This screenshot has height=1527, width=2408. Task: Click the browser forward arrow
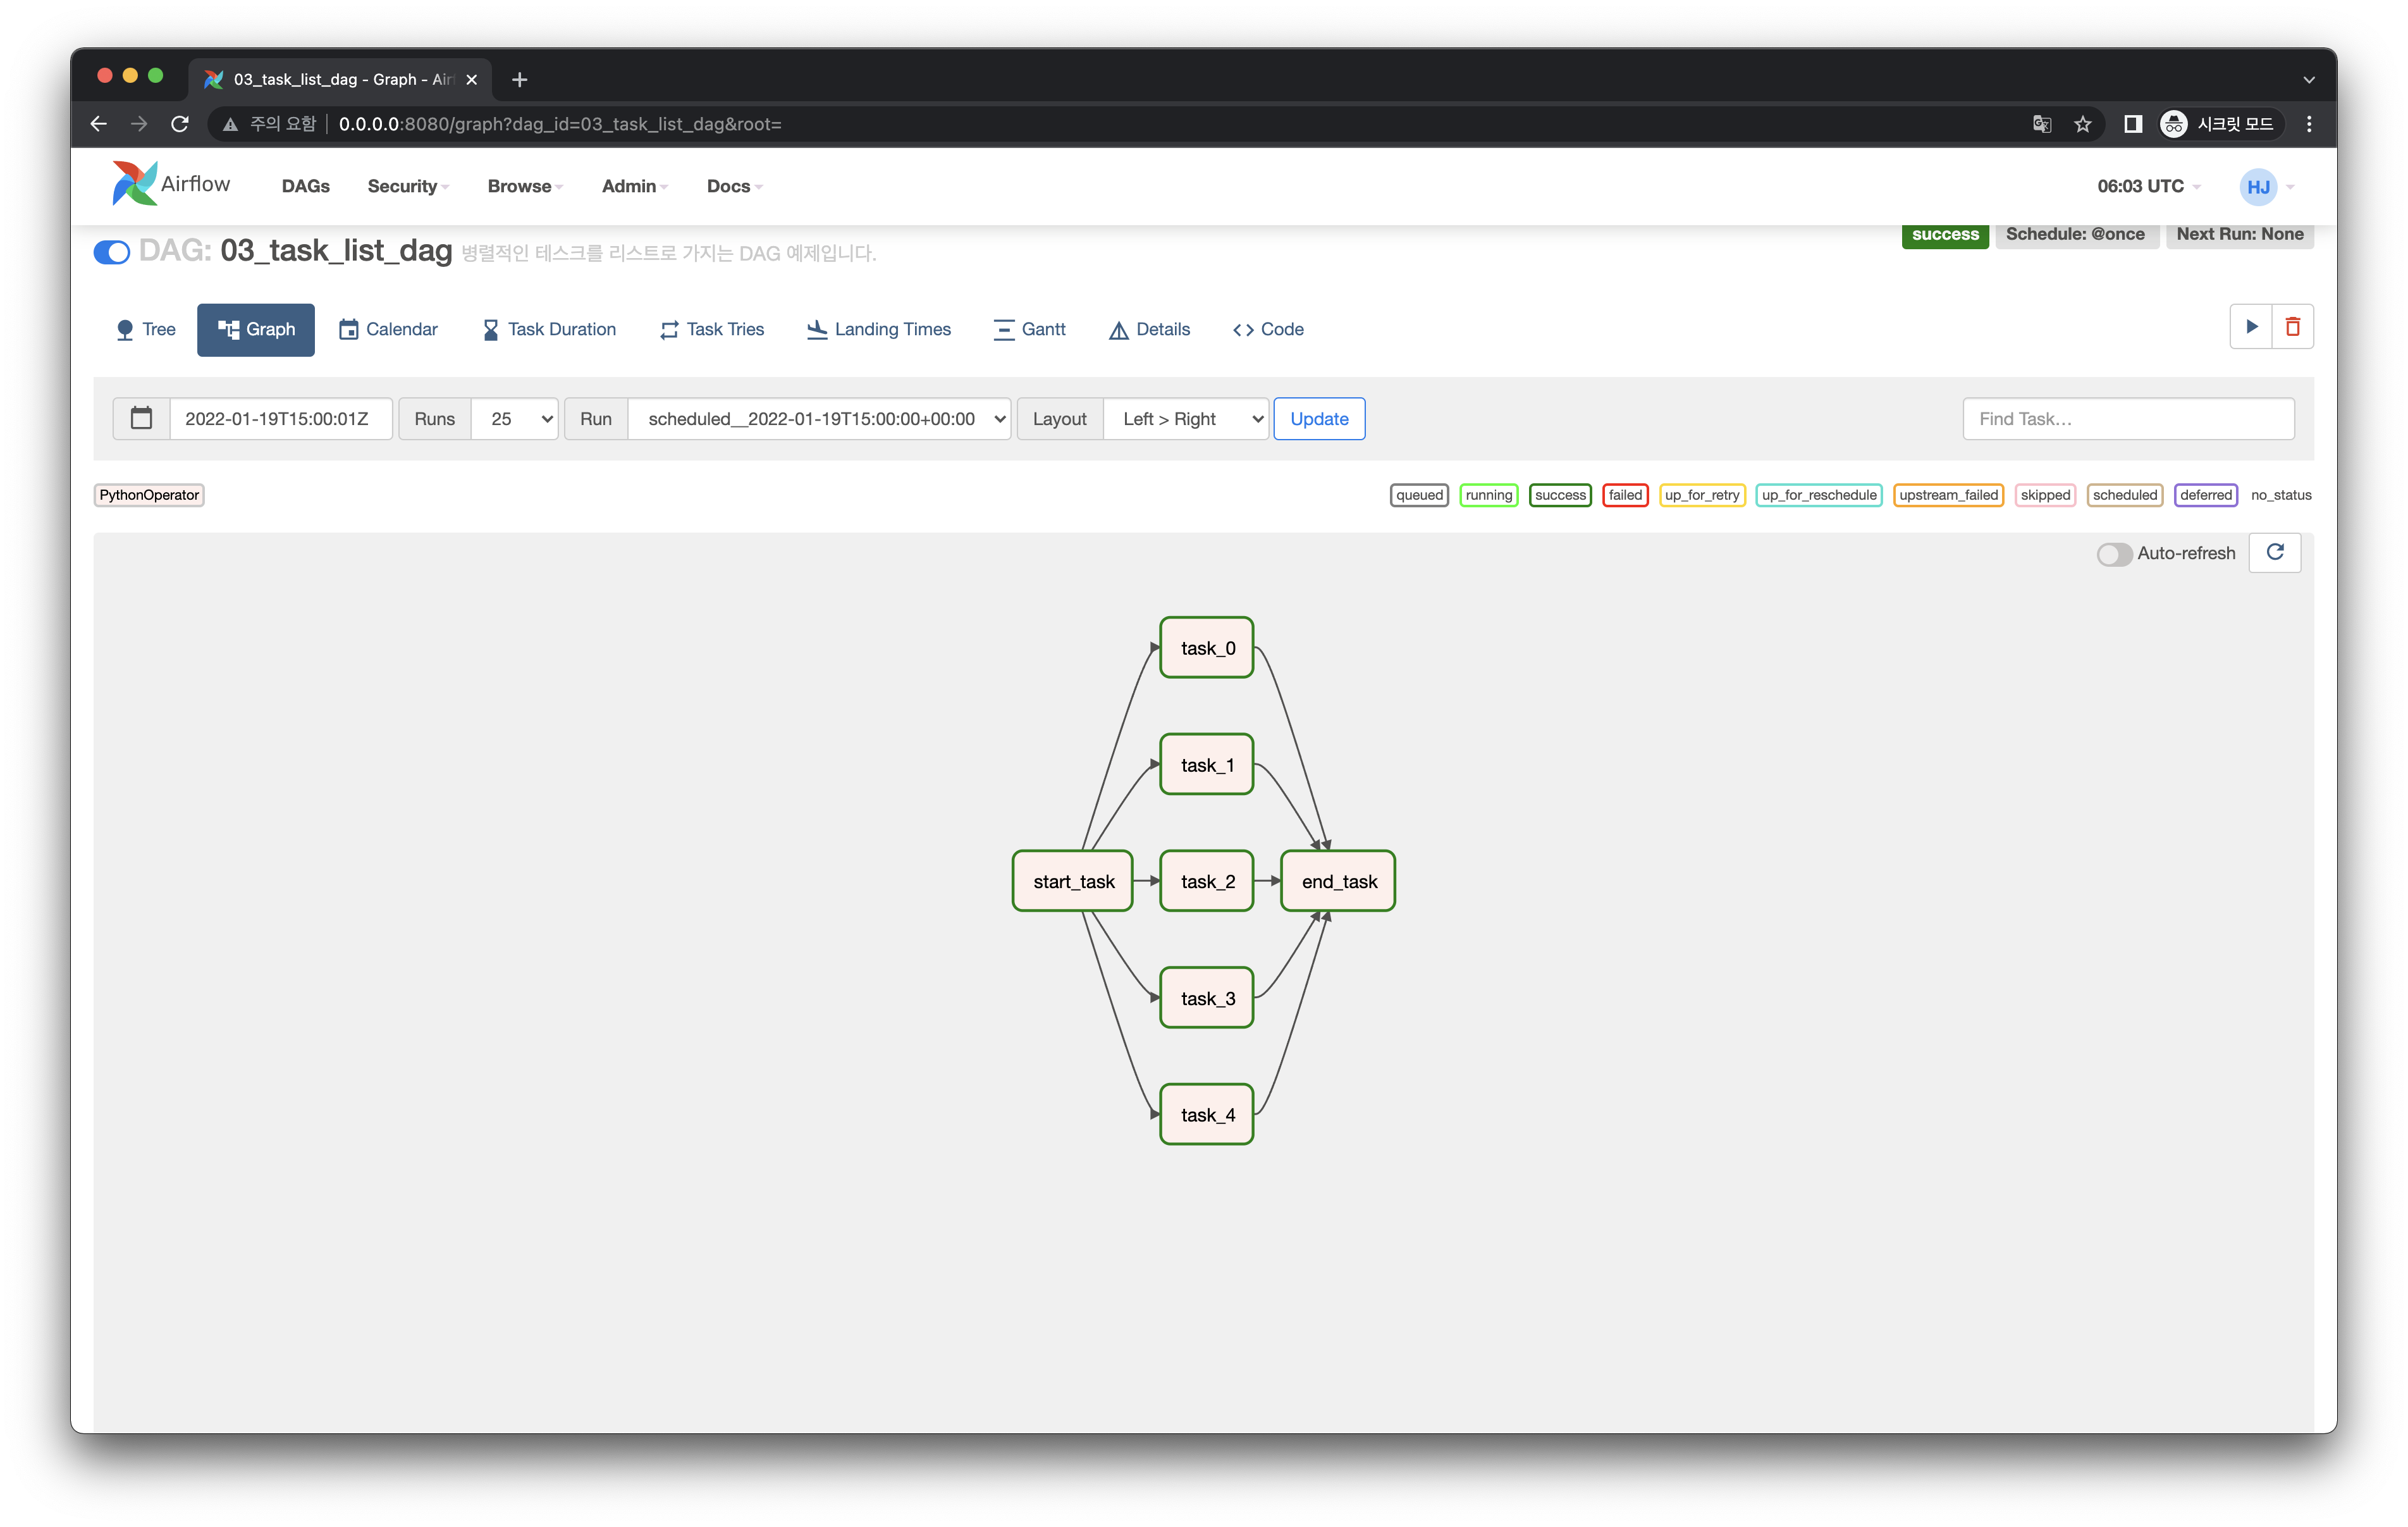pos(139,124)
